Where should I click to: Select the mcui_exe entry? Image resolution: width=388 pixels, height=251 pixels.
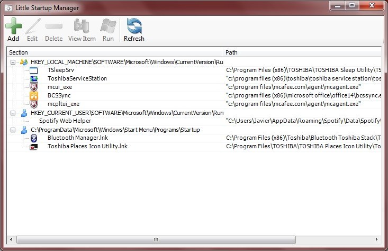[60, 87]
